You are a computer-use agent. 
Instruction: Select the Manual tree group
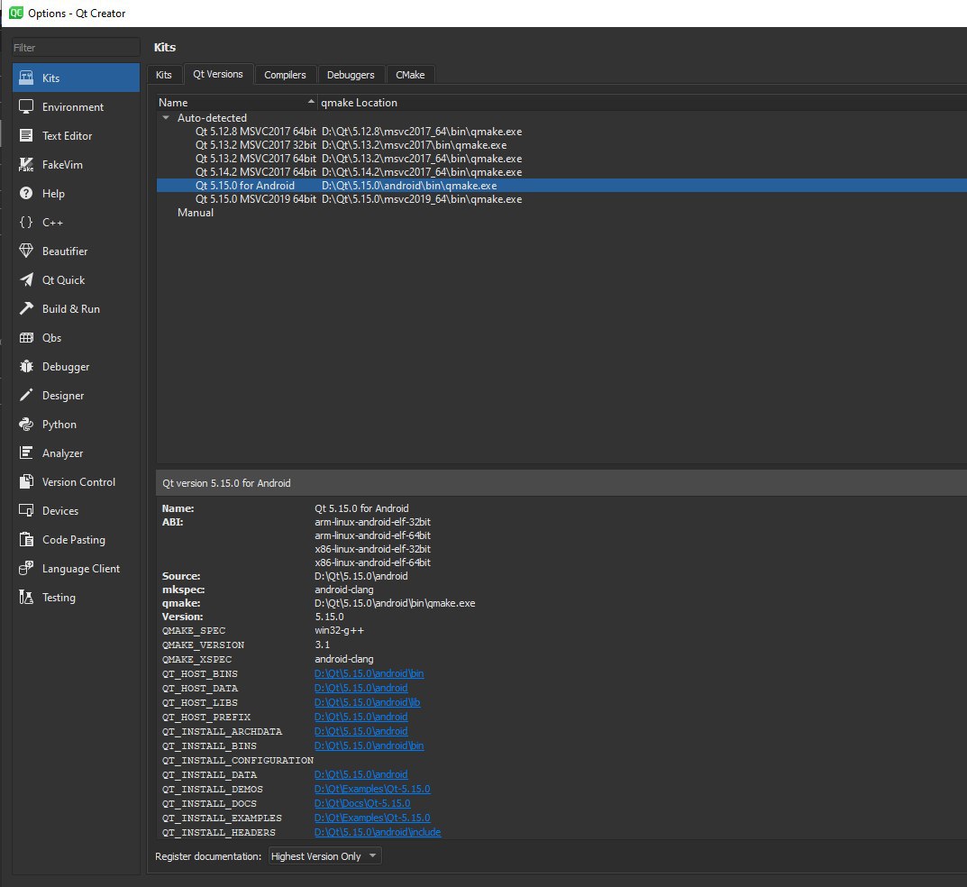(195, 213)
